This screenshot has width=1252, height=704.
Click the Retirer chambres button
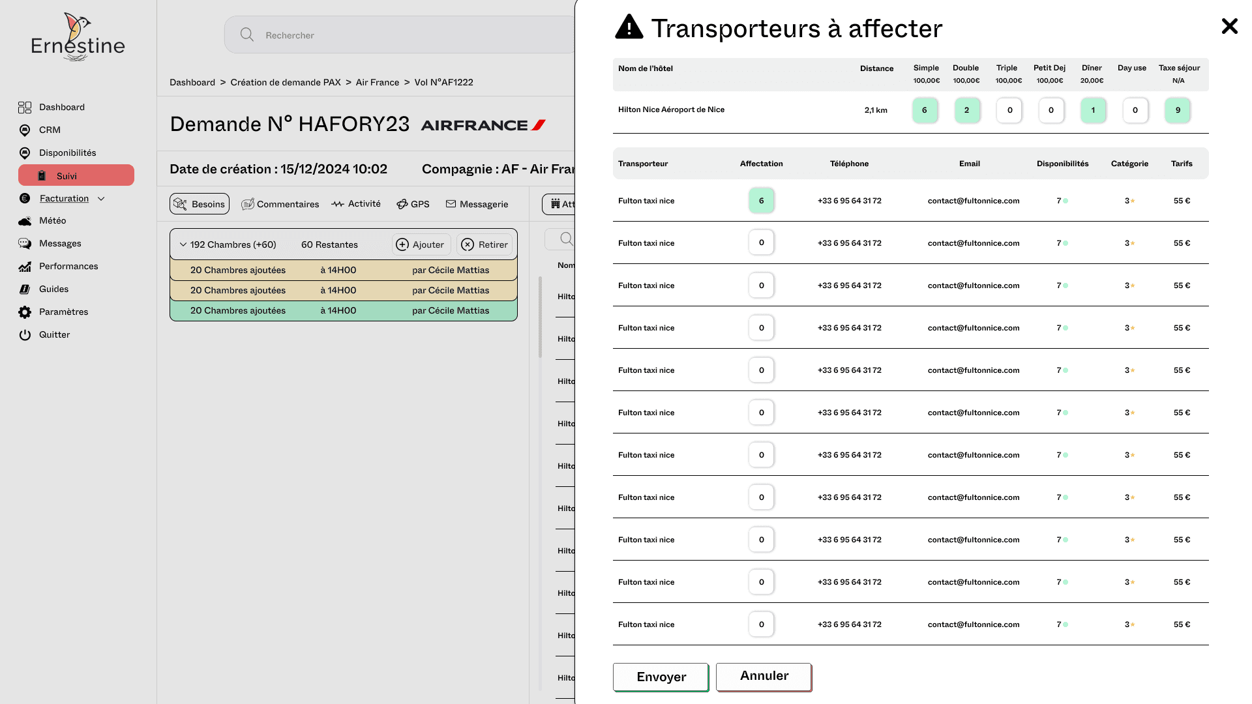(484, 244)
